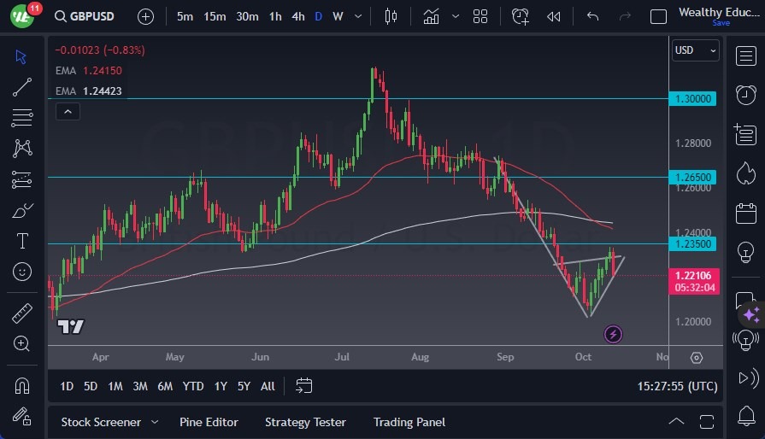Screen dimensions: 765x439
Task: Toggle the fullscreen layout square icon
Action: (658, 16)
